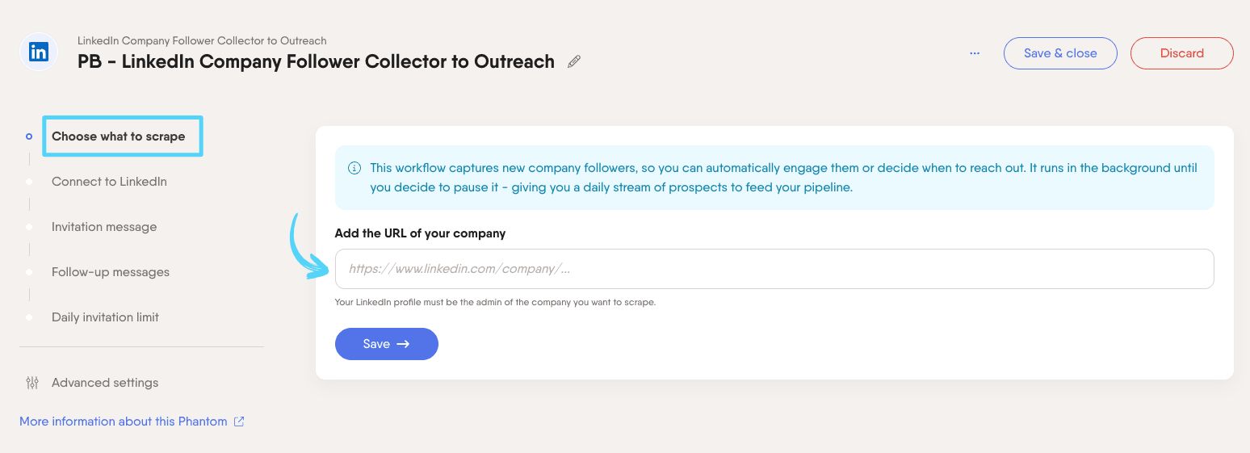Click the external link icon beside More information
Image resolution: width=1250 pixels, height=453 pixels.
click(x=239, y=422)
